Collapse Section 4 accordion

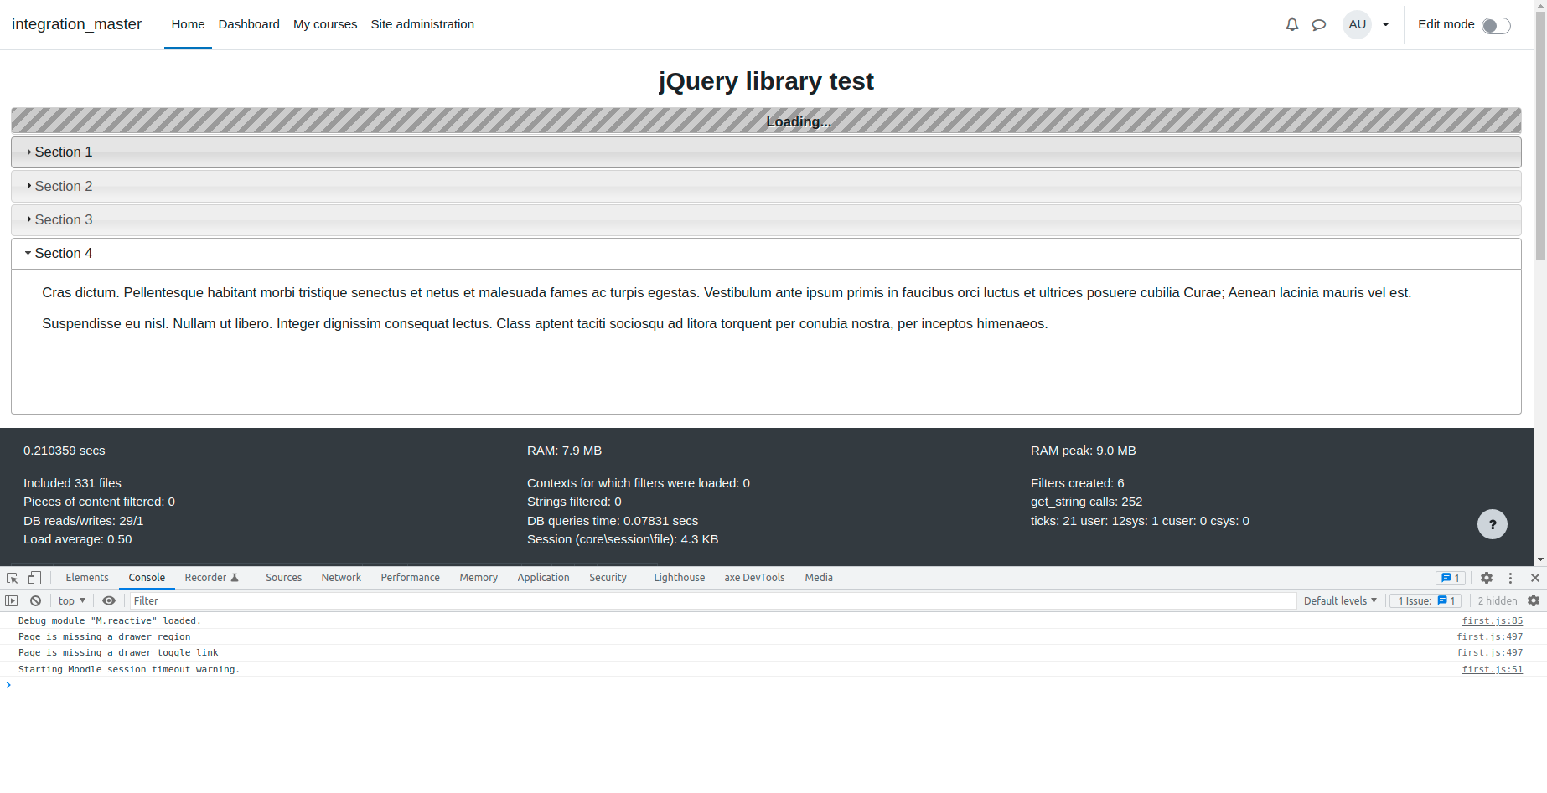pos(766,254)
